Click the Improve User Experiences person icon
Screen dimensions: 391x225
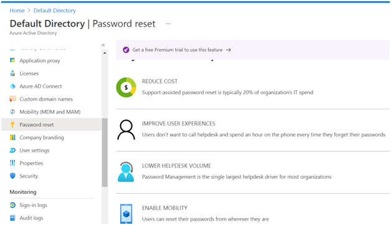(x=126, y=130)
